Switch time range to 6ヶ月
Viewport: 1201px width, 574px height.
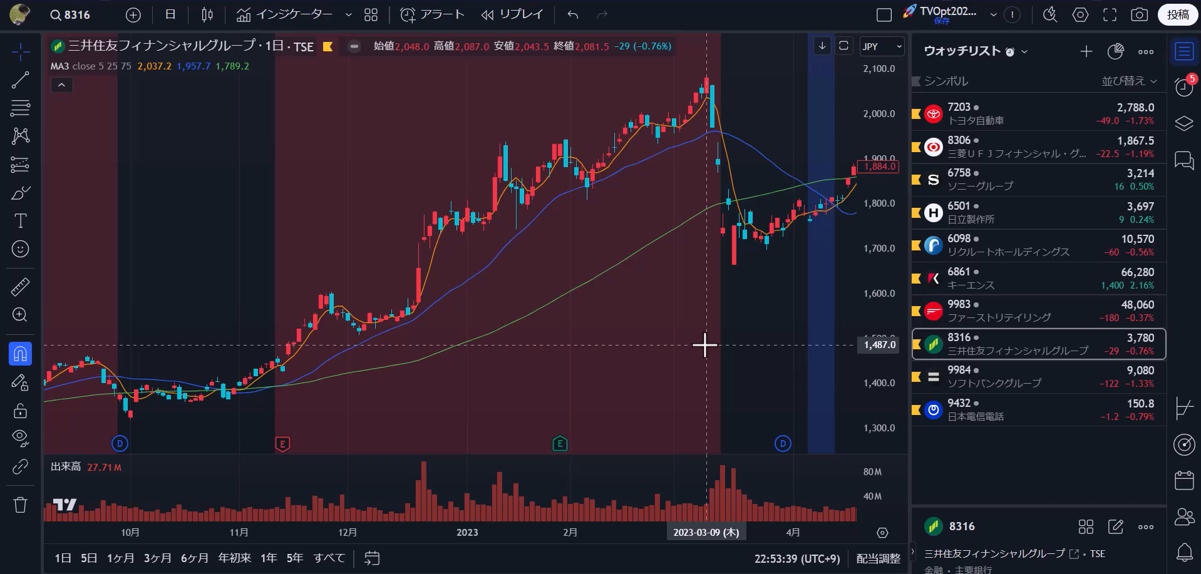[x=194, y=558]
